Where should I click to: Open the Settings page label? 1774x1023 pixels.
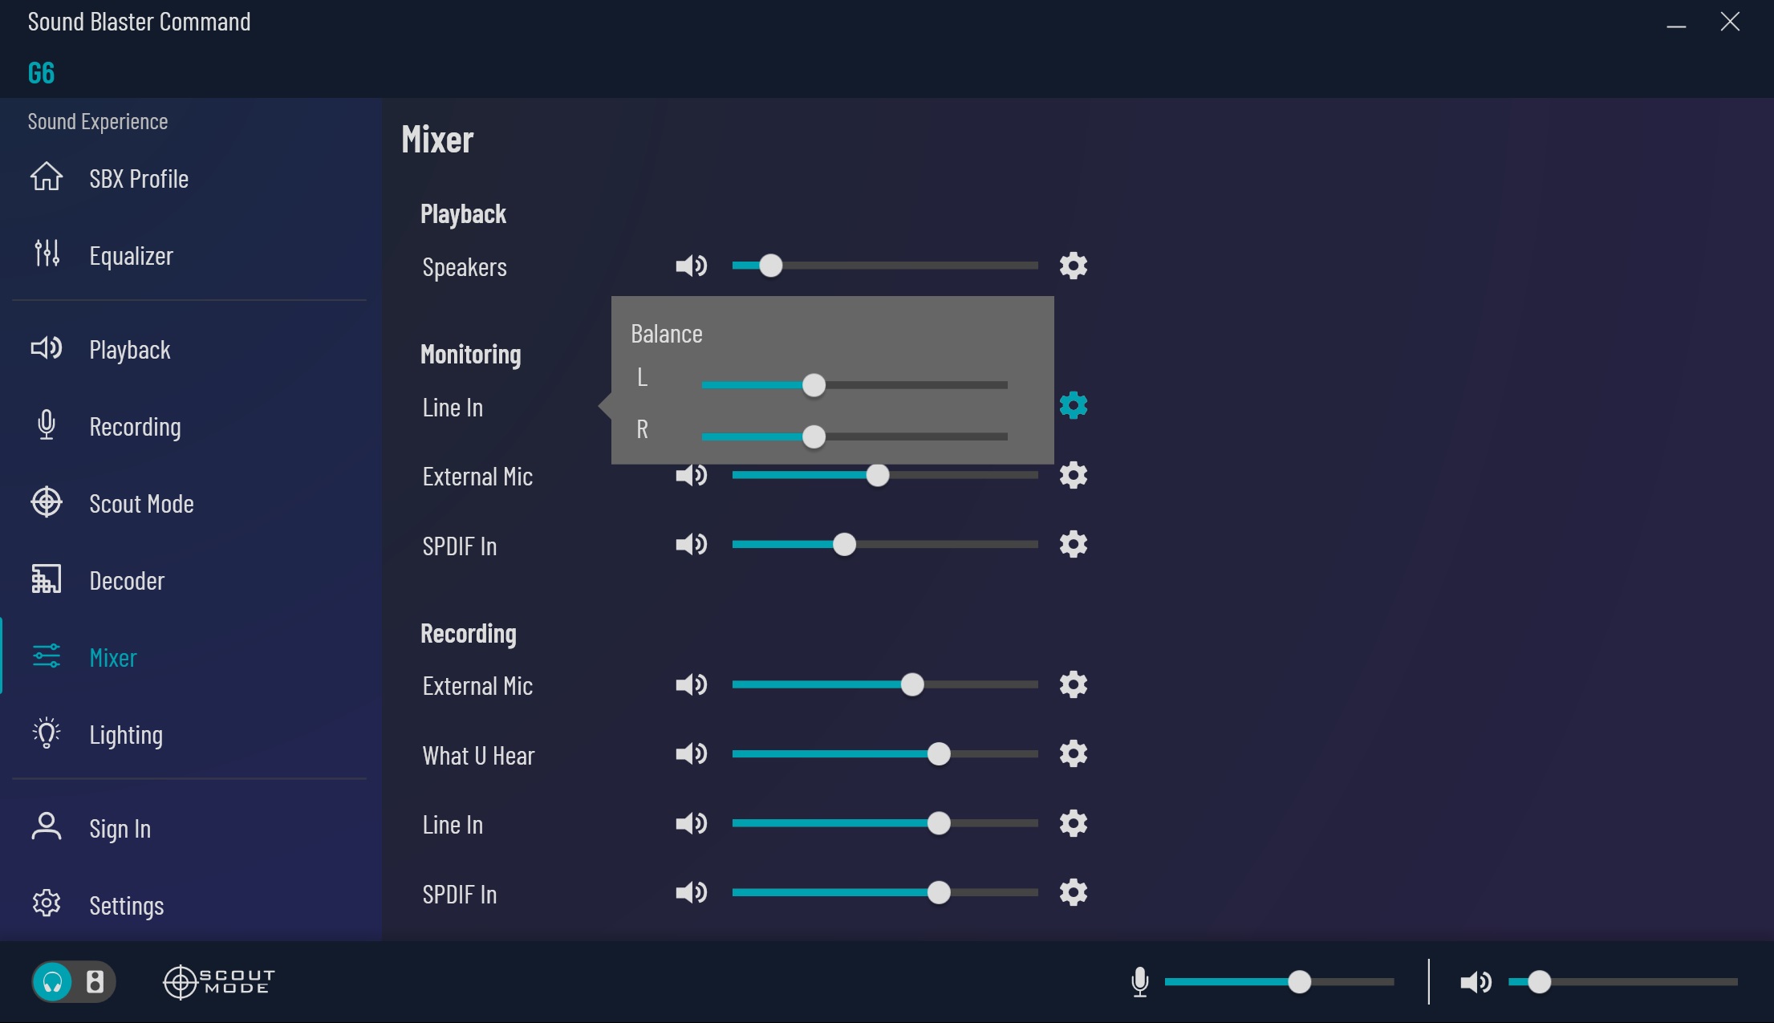[x=127, y=905]
